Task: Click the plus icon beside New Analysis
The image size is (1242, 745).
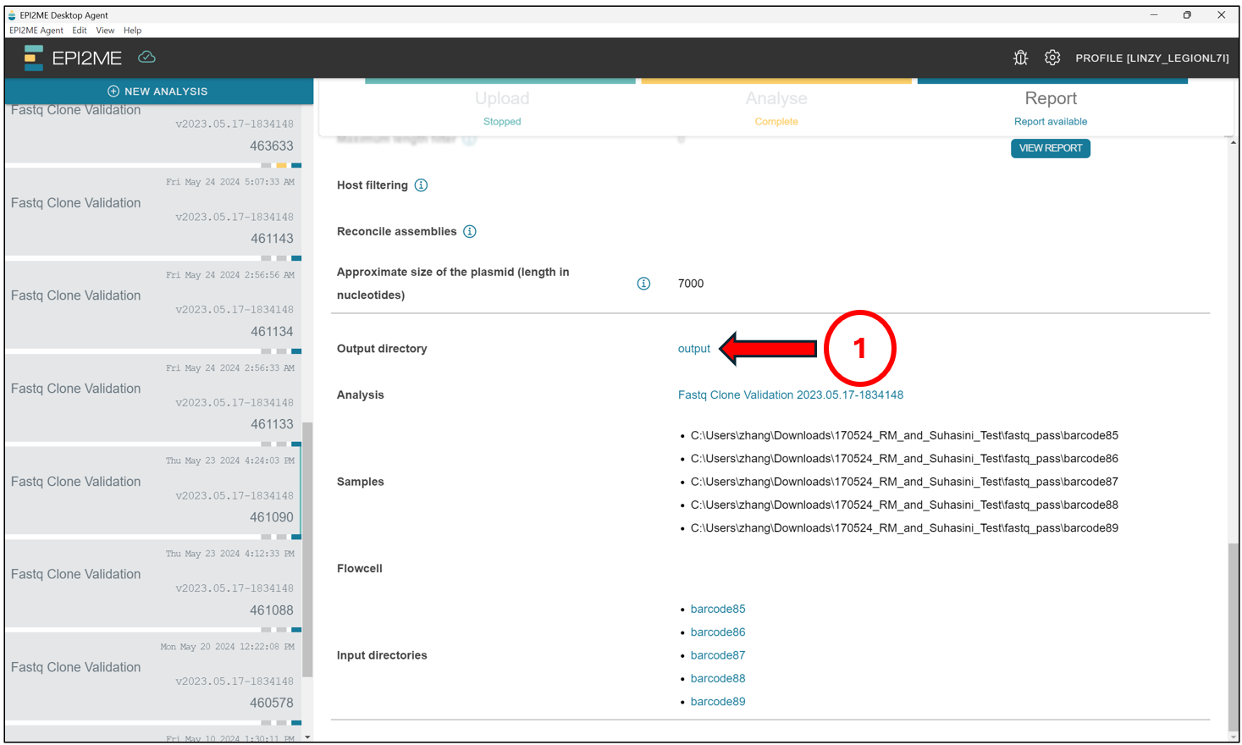Action: (x=113, y=91)
